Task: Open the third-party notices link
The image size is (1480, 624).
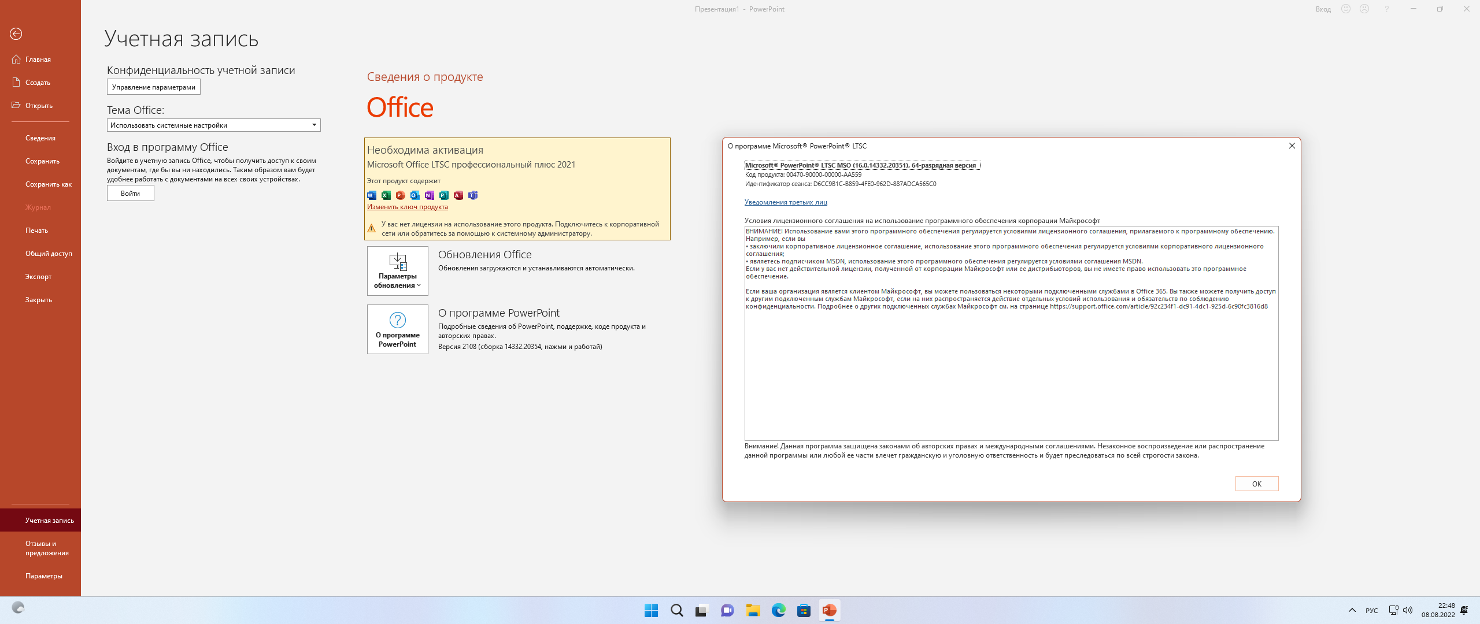Action: click(x=786, y=202)
